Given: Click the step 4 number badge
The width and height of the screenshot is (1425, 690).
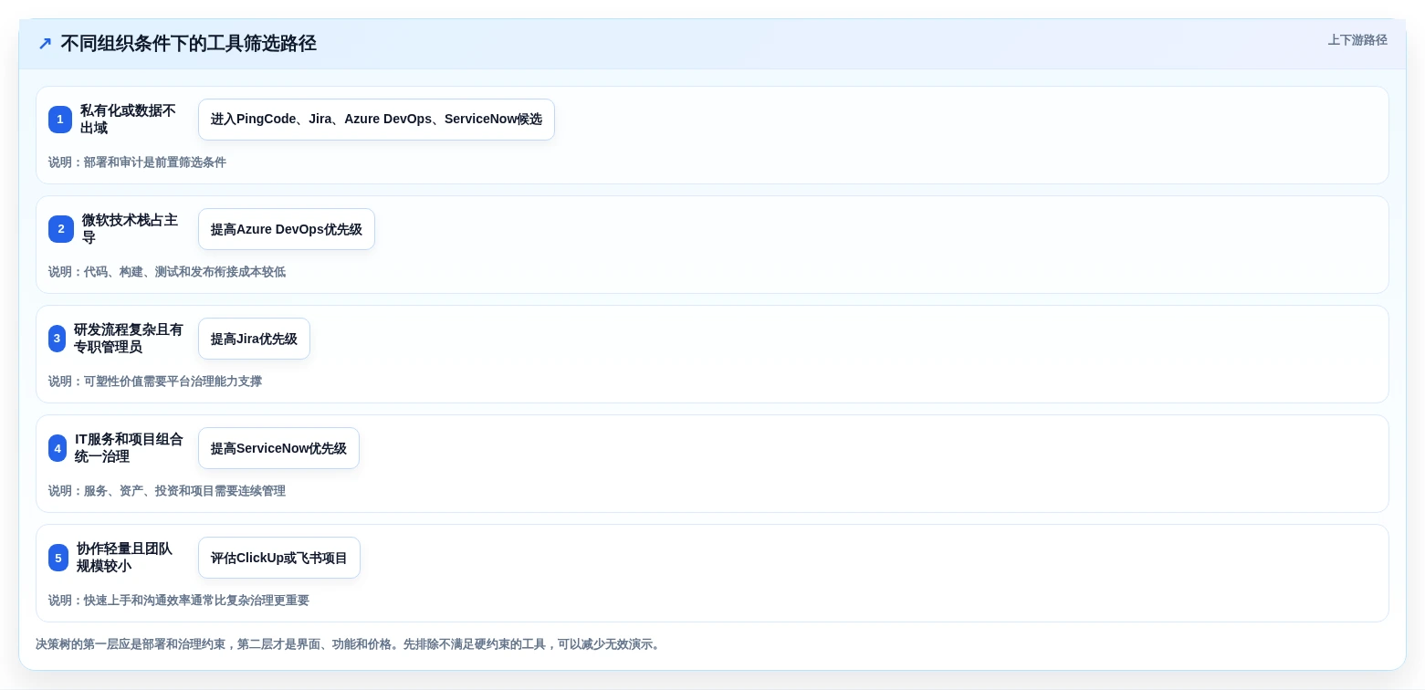Looking at the screenshot, I should 58,448.
